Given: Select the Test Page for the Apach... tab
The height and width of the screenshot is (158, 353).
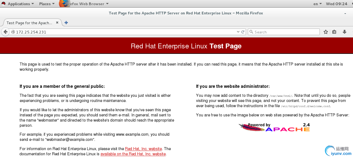Looking at the screenshot, I should point(32,23).
